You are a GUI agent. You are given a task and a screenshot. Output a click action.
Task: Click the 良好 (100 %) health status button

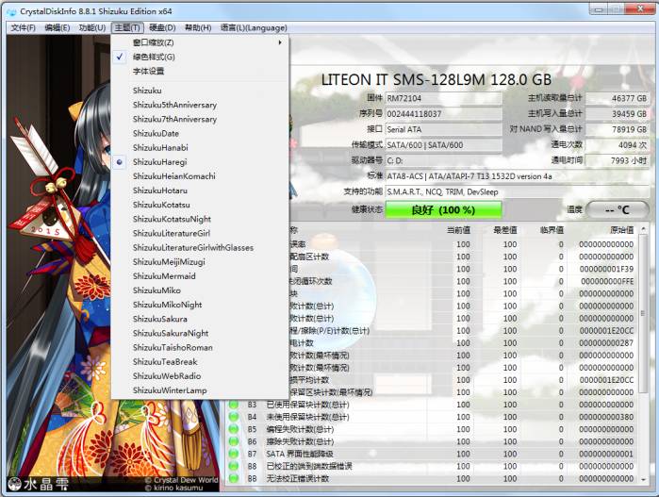tap(443, 209)
